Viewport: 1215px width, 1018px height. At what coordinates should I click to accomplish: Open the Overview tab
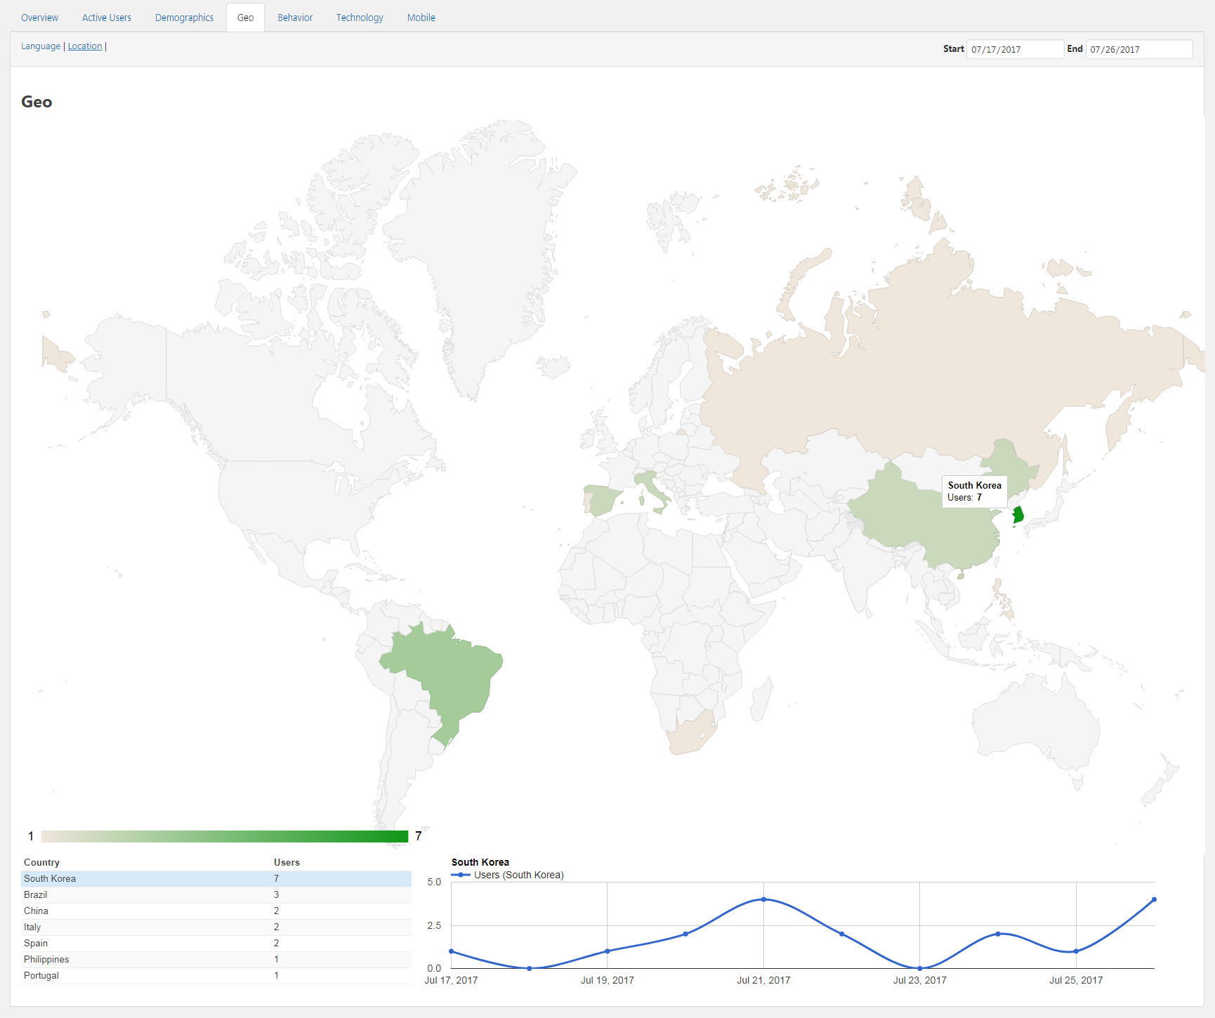(39, 18)
